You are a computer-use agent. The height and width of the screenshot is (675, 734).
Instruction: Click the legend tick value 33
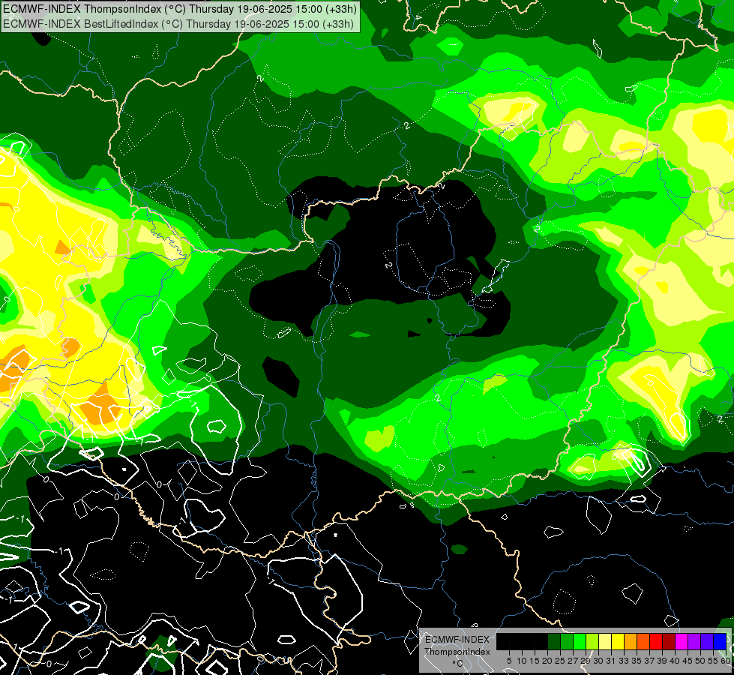pyautogui.click(x=624, y=661)
